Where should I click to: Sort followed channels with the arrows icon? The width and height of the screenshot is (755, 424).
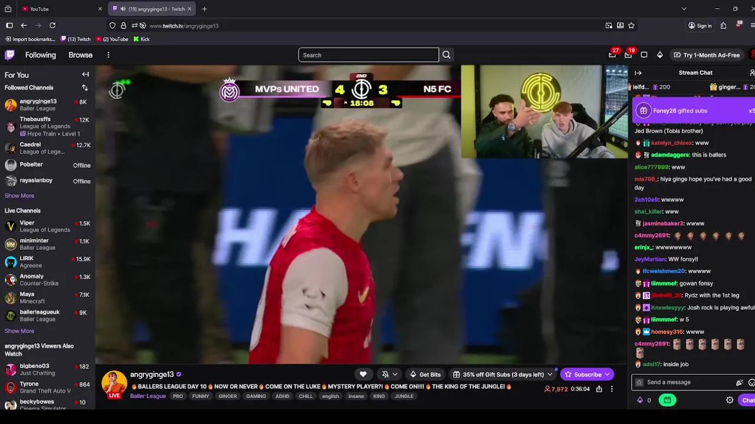click(x=85, y=88)
